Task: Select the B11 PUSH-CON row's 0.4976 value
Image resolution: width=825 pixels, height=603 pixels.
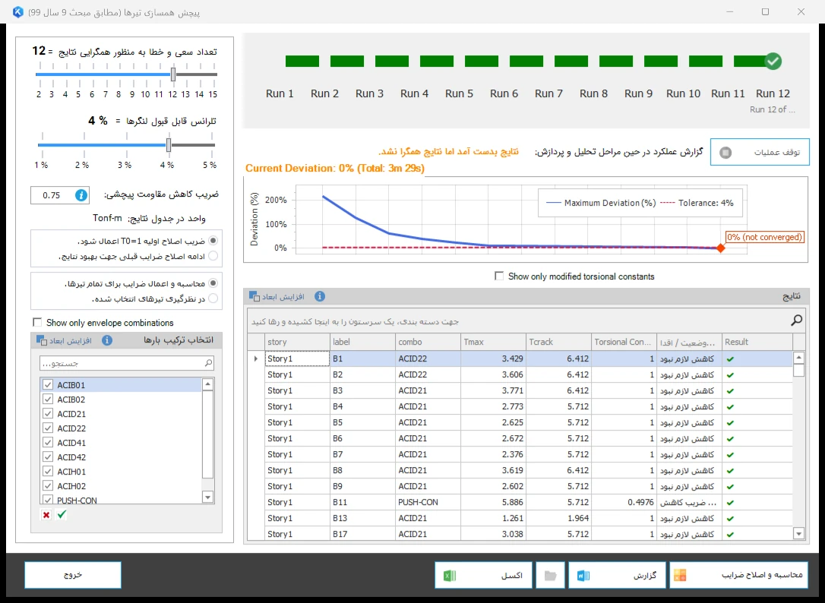Action: pyautogui.click(x=624, y=503)
